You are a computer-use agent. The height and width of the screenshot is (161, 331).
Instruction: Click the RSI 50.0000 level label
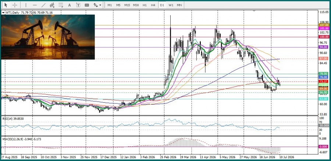[325, 125]
